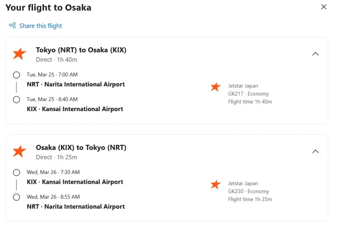Collapse the Osaka to Tokyo flight card
The height and width of the screenshot is (226, 337).
tap(315, 151)
